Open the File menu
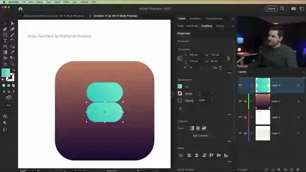306x172 pixels. (24, 2)
